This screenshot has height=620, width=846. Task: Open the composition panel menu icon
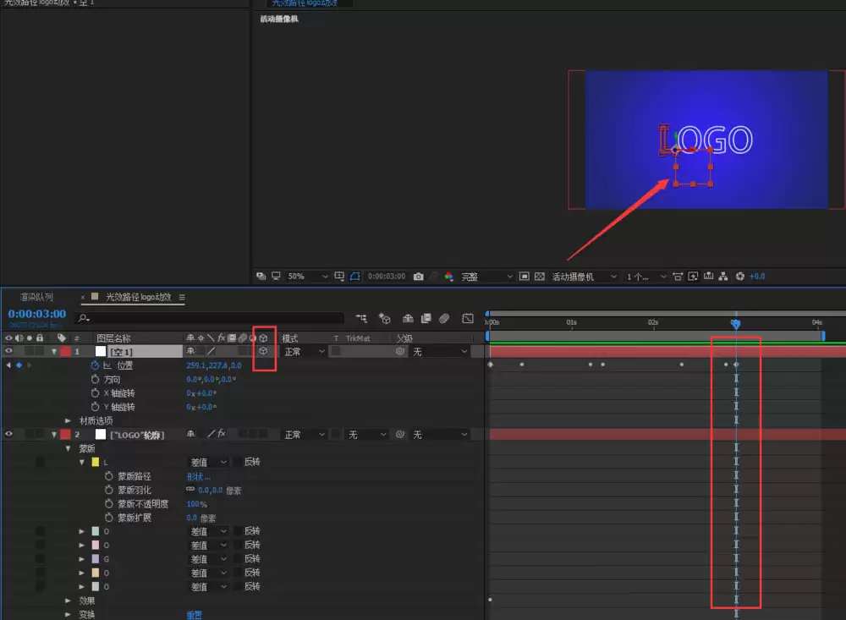182,297
